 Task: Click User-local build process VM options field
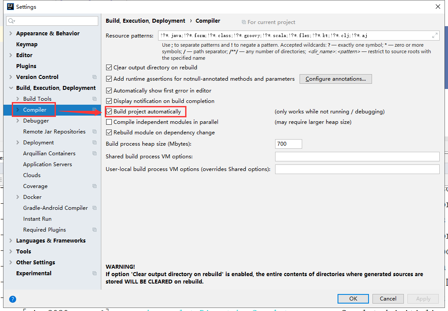pyautogui.click(x=357, y=169)
